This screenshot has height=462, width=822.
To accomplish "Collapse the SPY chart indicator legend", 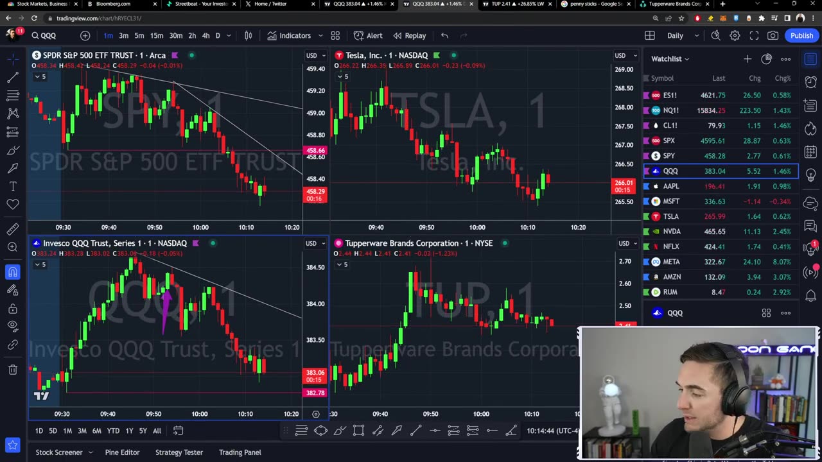I will click(x=40, y=76).
